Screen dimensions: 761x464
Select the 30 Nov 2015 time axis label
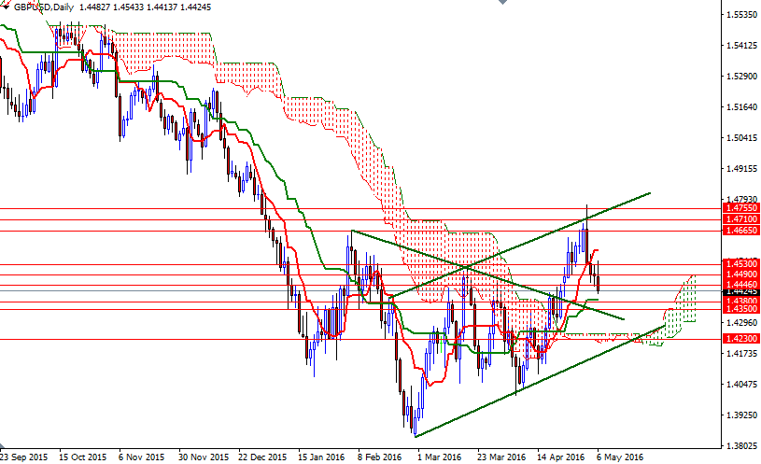[x=203, y=457]
